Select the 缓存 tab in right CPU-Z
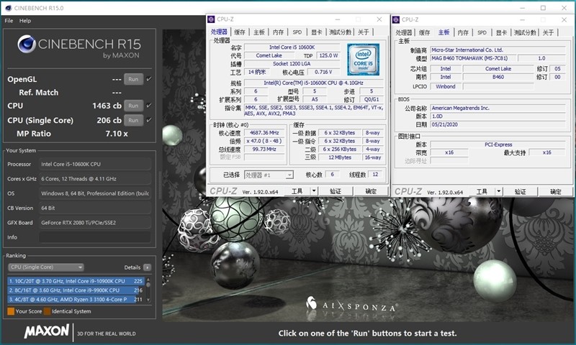Screen dimensions: 576x345 pos(424,32)
